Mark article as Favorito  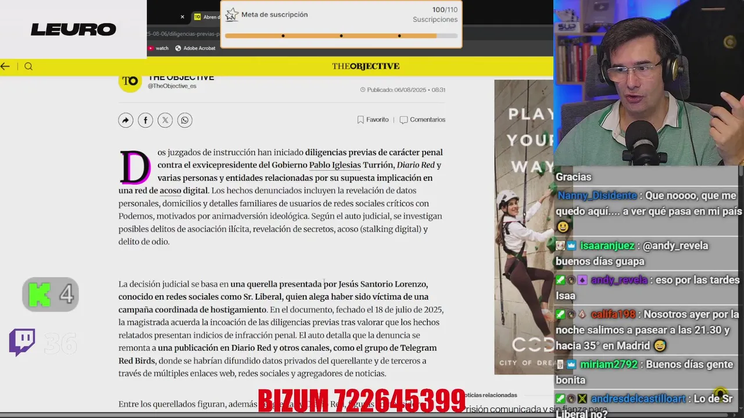[373, 120]
